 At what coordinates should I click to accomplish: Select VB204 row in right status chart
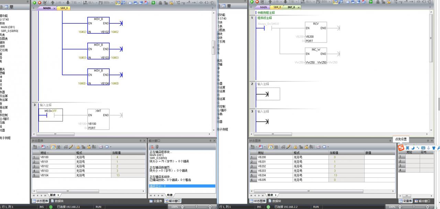(x=322, y=175)
